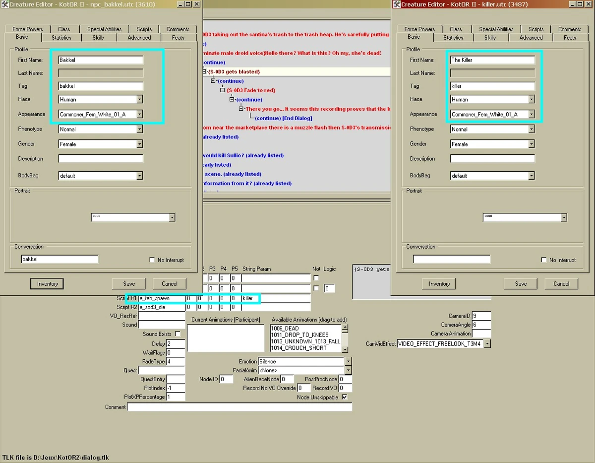The width and height of the screenshot is (595, 463).
Task: Switch to Statistics tab in Bakkel editor
Action: pyautogui.click(x=61, y=37)
